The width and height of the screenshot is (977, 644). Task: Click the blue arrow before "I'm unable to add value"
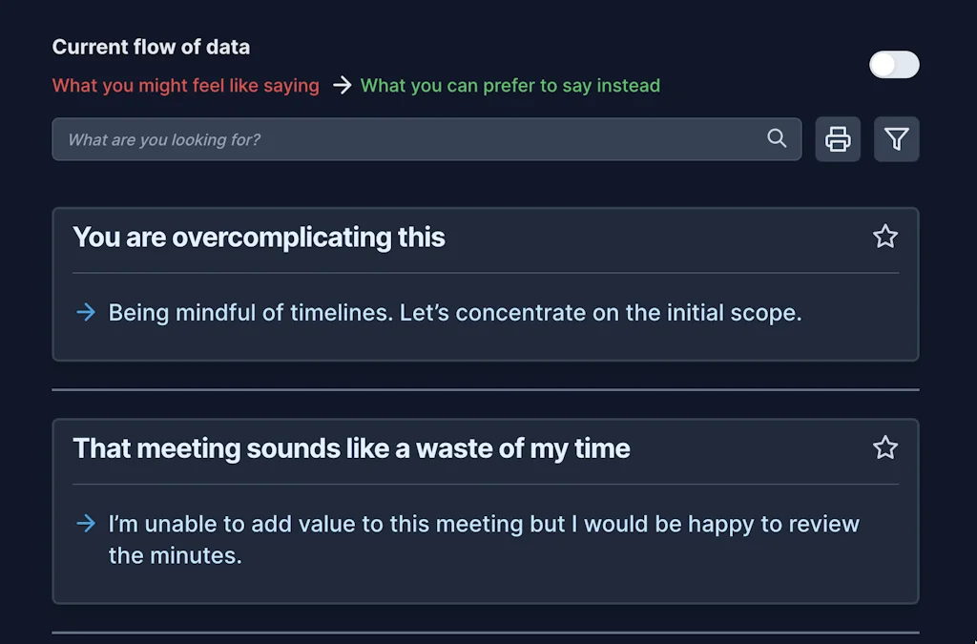point(86,523)
